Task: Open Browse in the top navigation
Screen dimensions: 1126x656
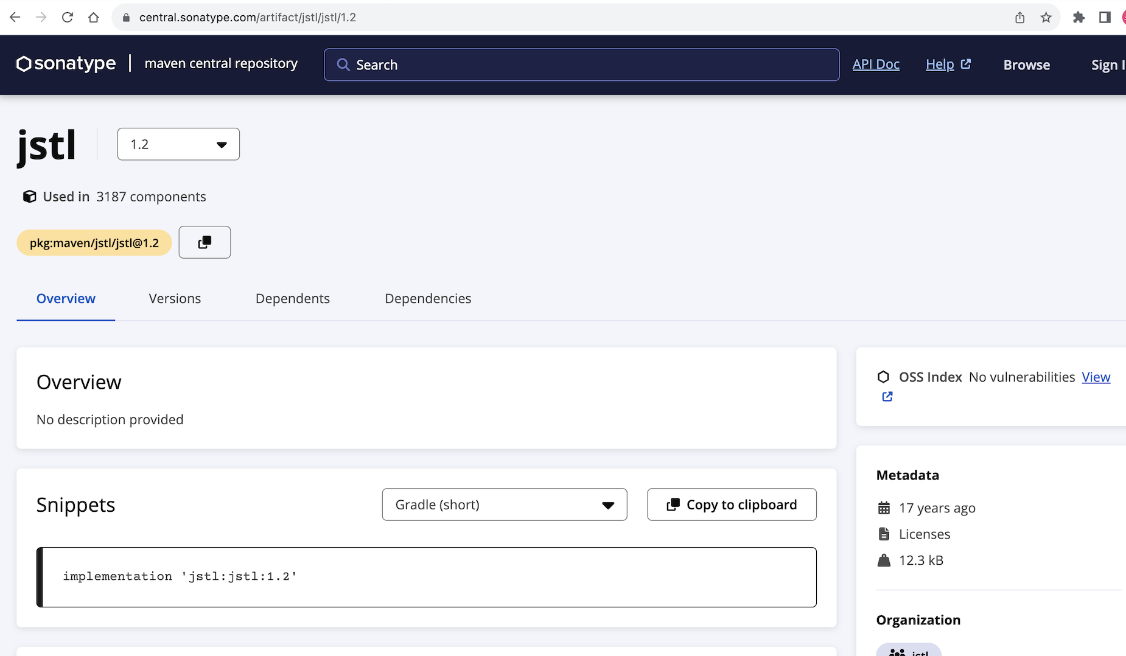Action: click(1026, 65)
